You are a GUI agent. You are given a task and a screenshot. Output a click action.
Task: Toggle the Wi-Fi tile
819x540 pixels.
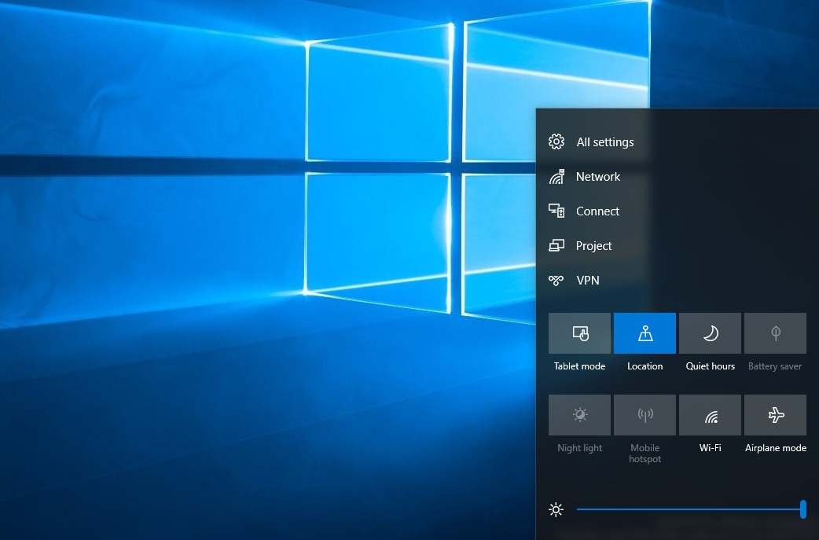click(x=710, y=415)
